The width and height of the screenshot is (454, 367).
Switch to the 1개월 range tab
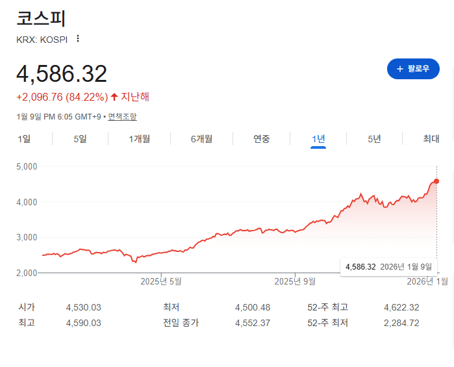tap(140, 138)
